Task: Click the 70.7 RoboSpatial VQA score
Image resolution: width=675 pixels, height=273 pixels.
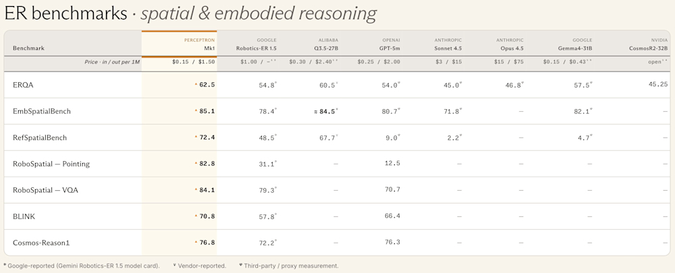Action: tap(391, 190)
